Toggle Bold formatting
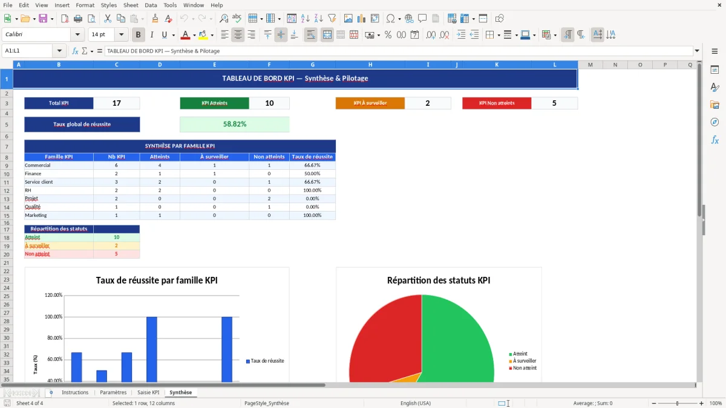 139,34
